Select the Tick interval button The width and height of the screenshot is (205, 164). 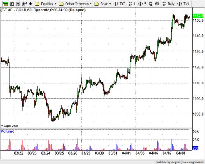[x=183, y=4]
